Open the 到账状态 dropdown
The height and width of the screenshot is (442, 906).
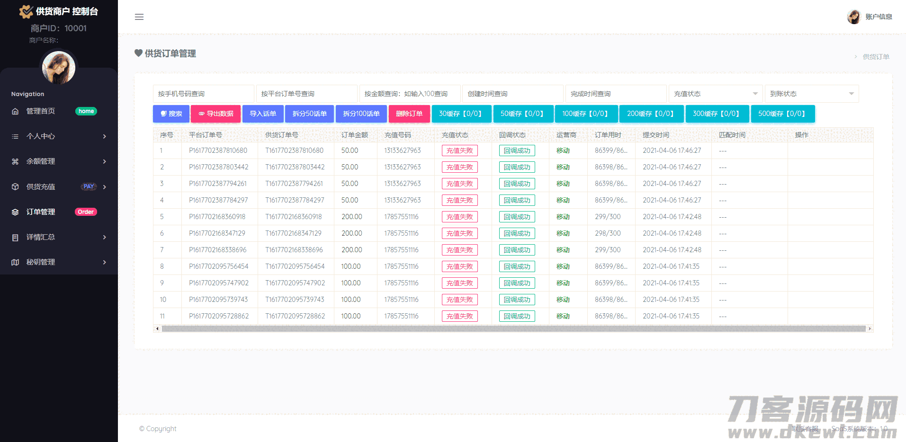812,94
